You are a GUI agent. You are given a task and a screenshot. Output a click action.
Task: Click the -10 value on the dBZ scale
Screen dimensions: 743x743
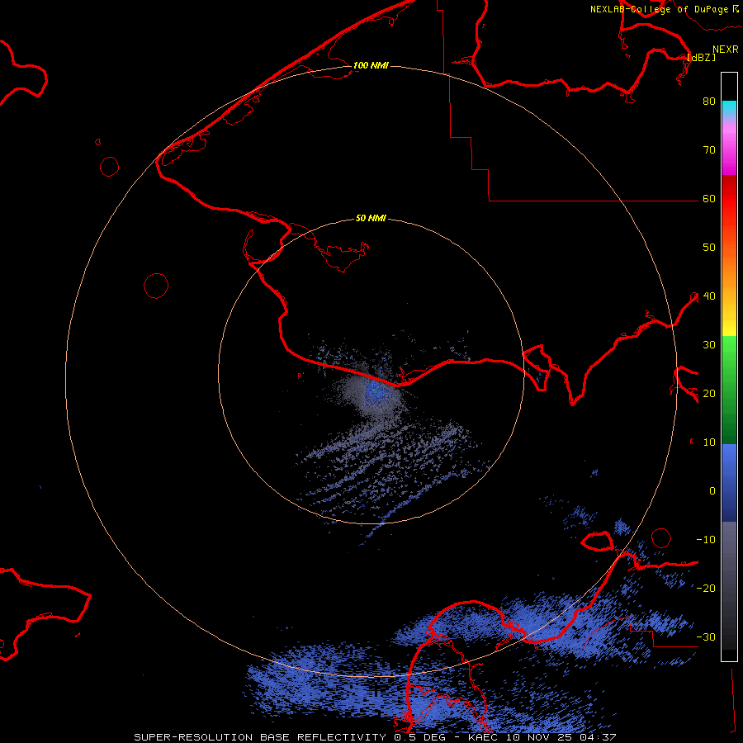click(706, 539)
